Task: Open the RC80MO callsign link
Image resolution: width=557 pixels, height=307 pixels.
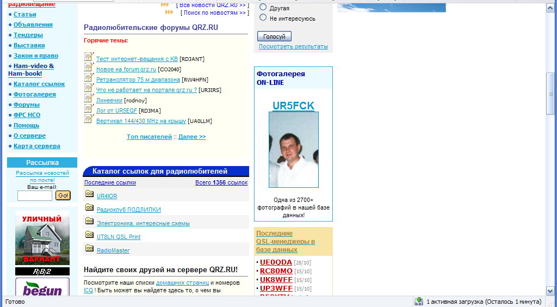Action: click(276, 271)
